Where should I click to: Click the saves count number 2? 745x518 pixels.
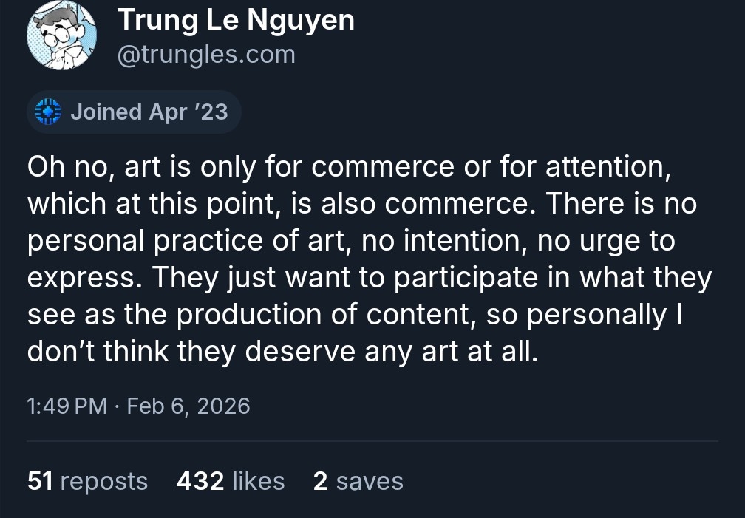pos(320,481)
